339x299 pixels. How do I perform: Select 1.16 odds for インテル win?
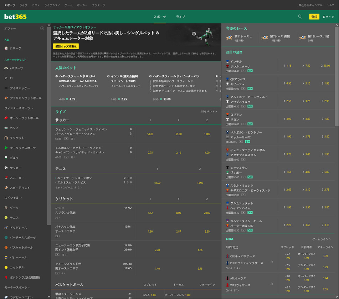click(x=287, y=66)
